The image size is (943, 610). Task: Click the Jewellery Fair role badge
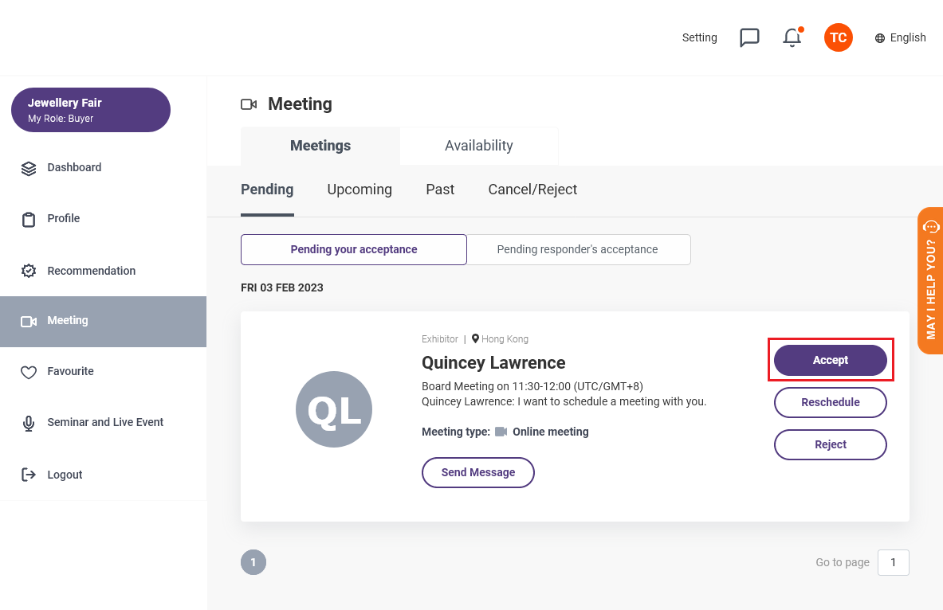click(x=91, y=110)
